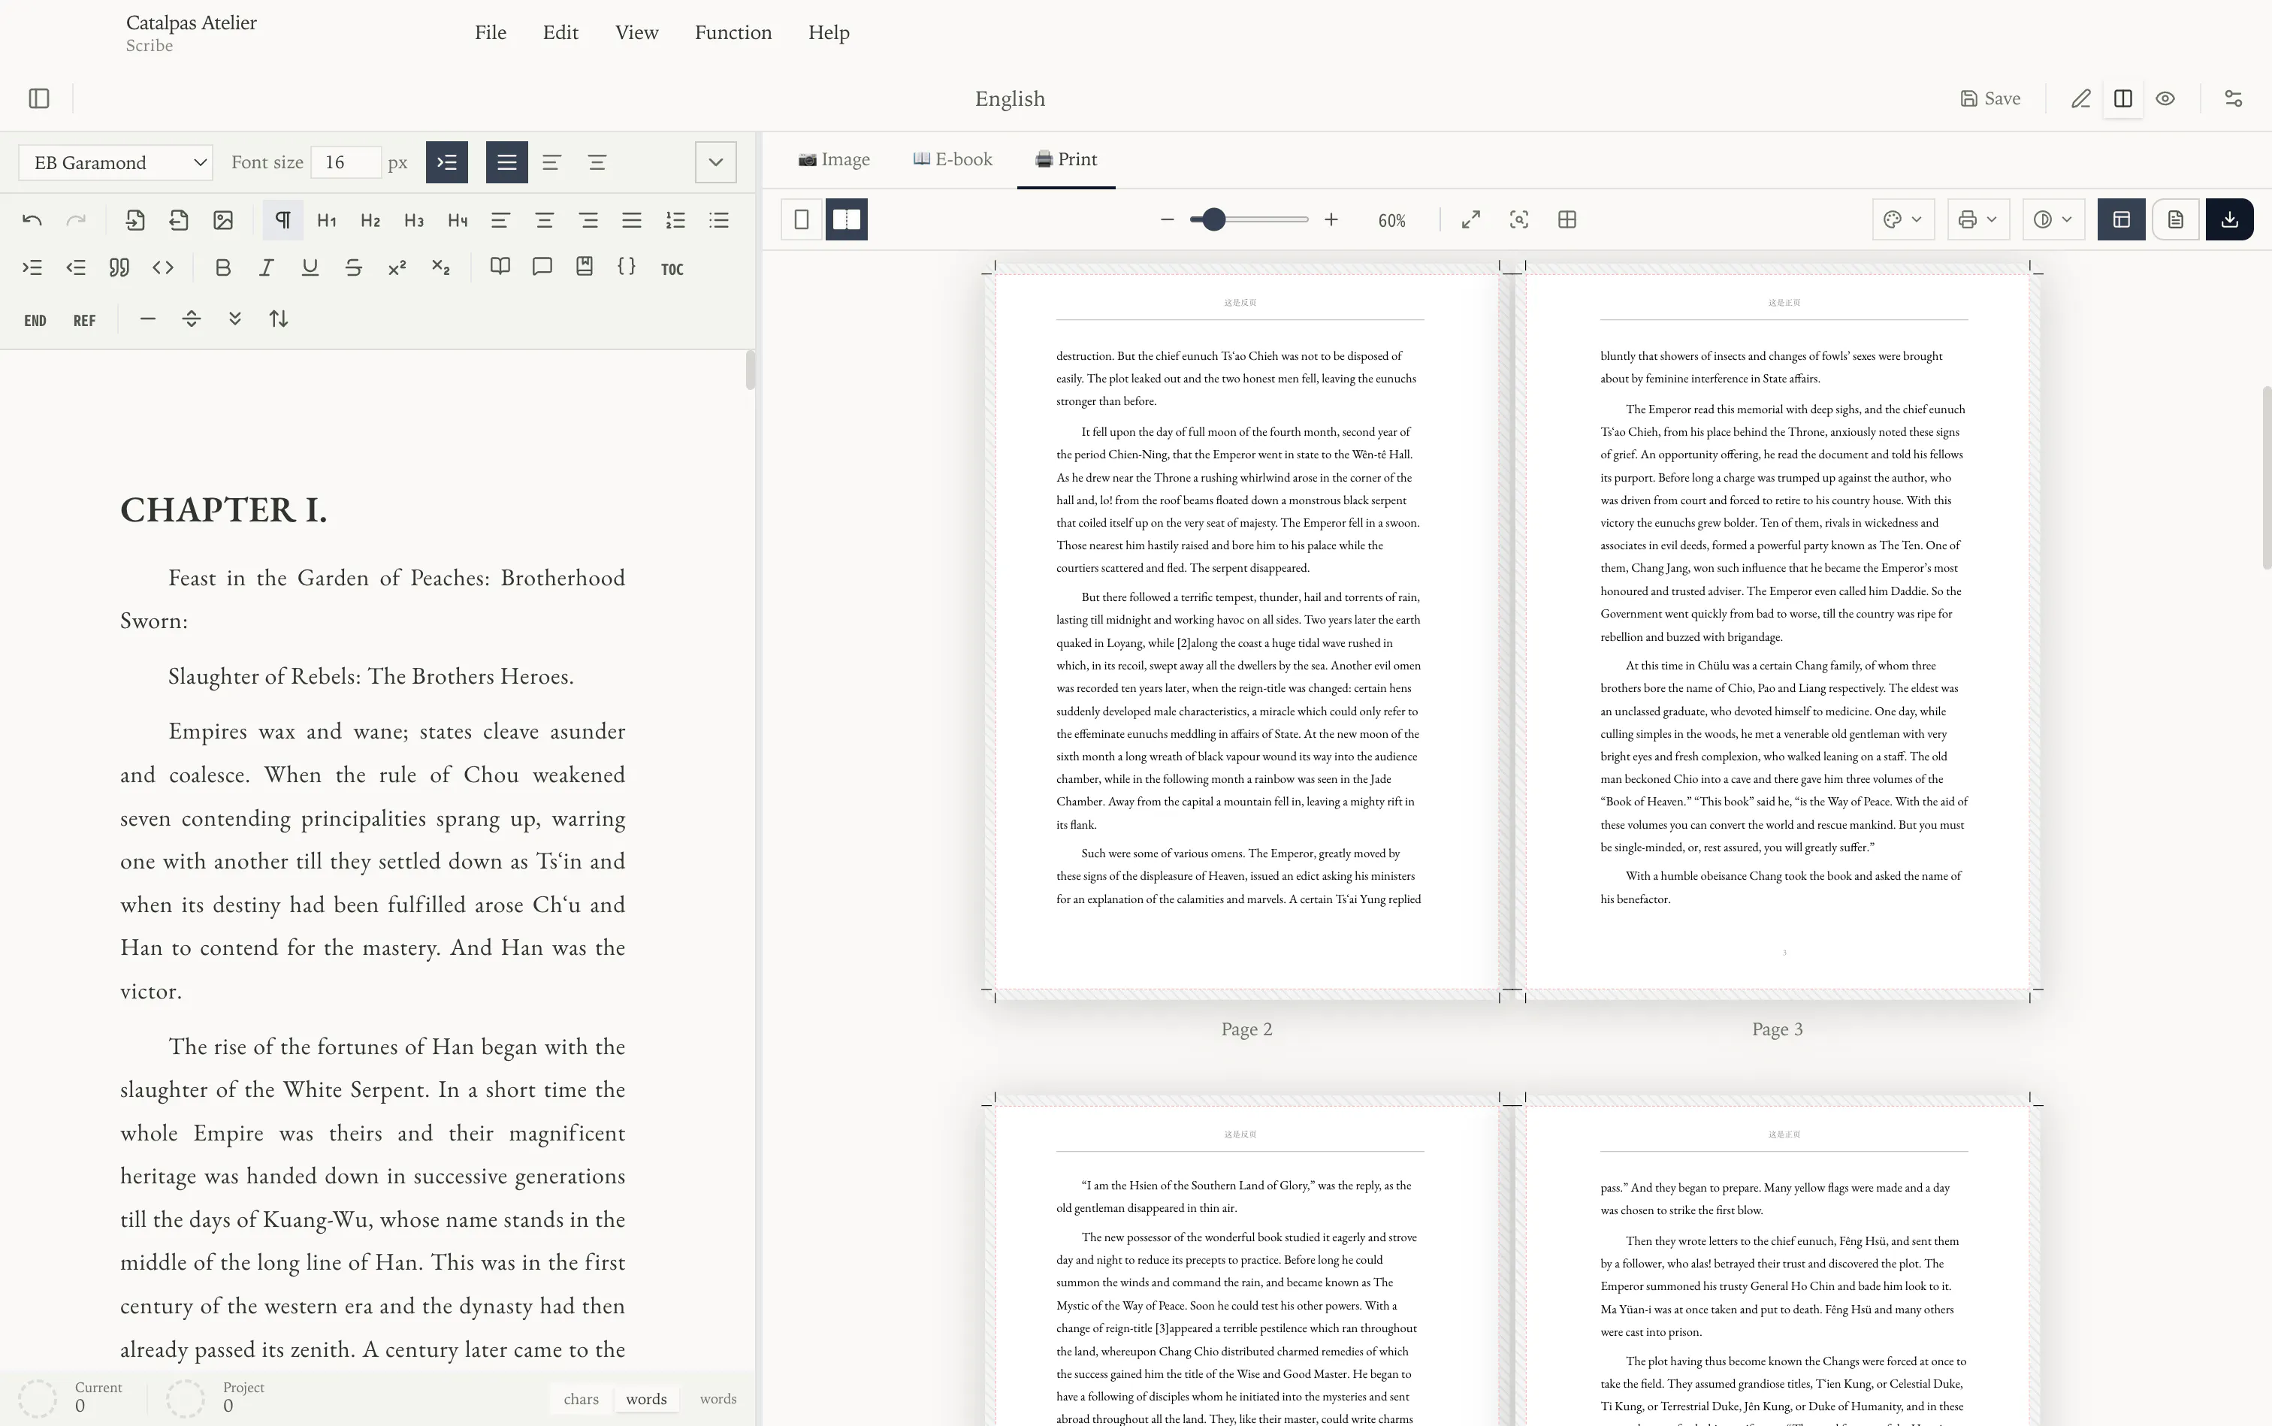Viewport: 2272px width, 1426px height.
Task: Download the print file
Action: pos(2230,219)
